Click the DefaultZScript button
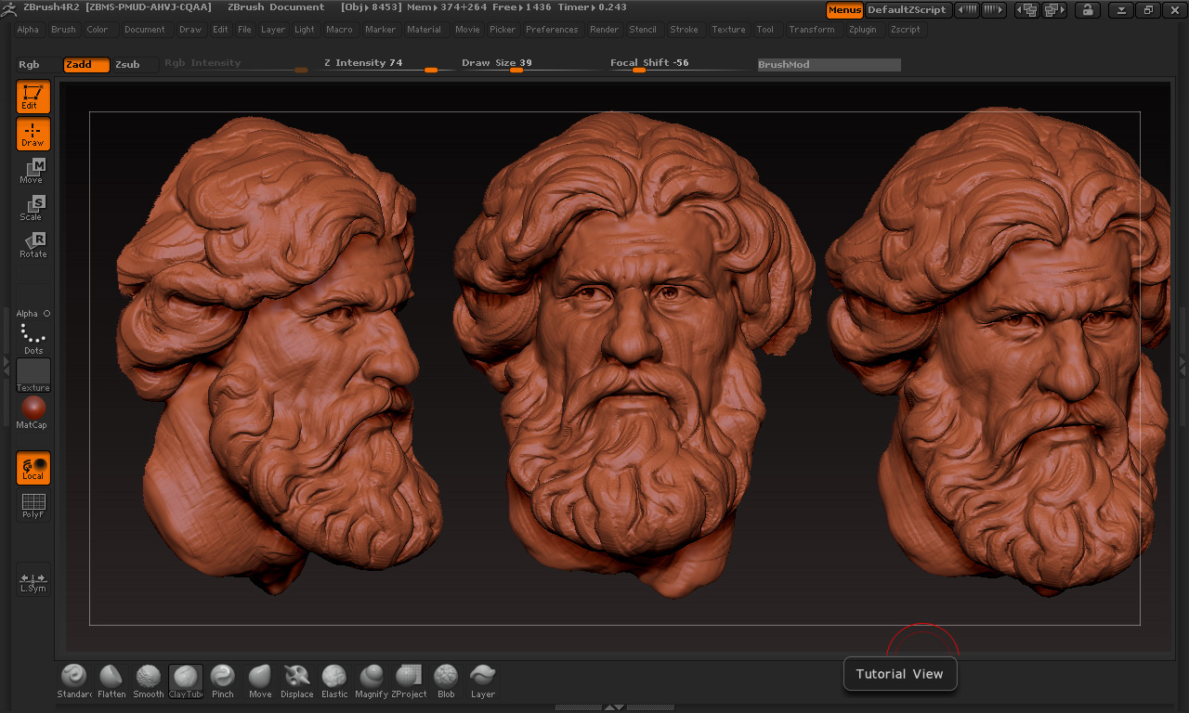Screen dimensions: 1189x713 907,10
